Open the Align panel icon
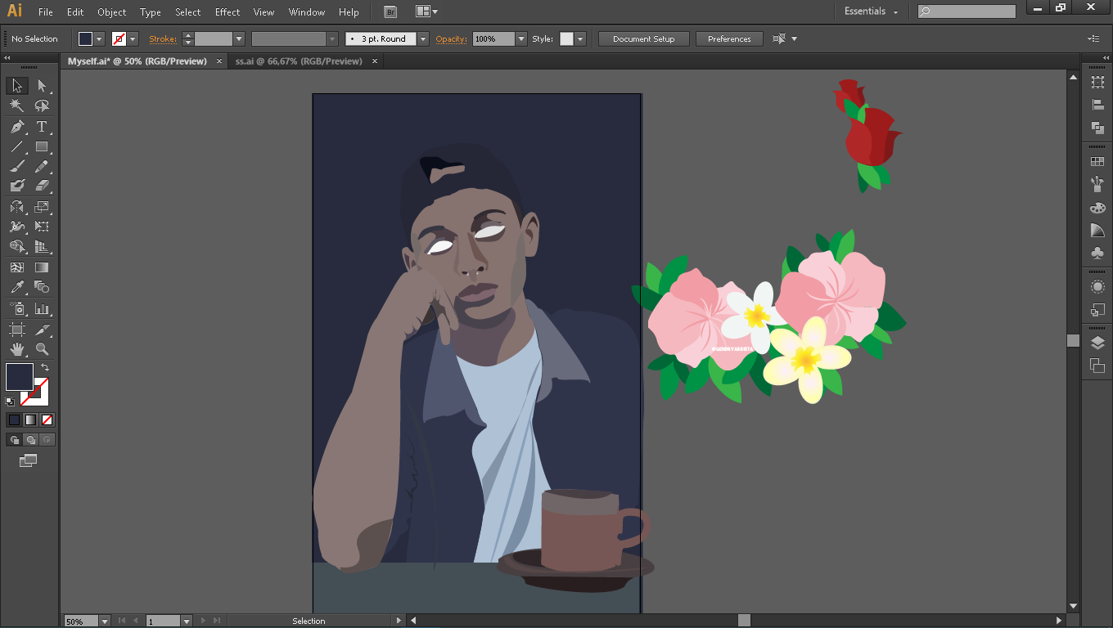 pos(1097,105)
